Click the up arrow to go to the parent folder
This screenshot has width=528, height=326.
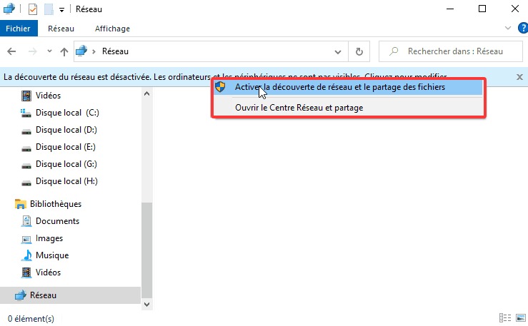64,51
